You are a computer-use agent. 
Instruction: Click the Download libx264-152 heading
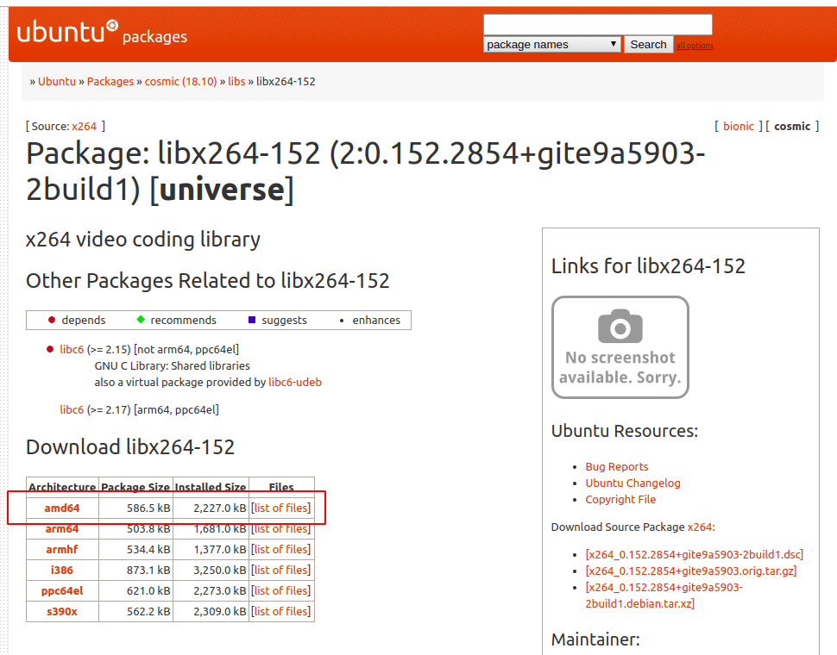(x=130, y=446)
